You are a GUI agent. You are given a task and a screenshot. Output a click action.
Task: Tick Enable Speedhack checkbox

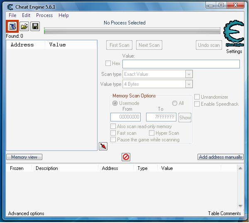click(x=197, y=104)
